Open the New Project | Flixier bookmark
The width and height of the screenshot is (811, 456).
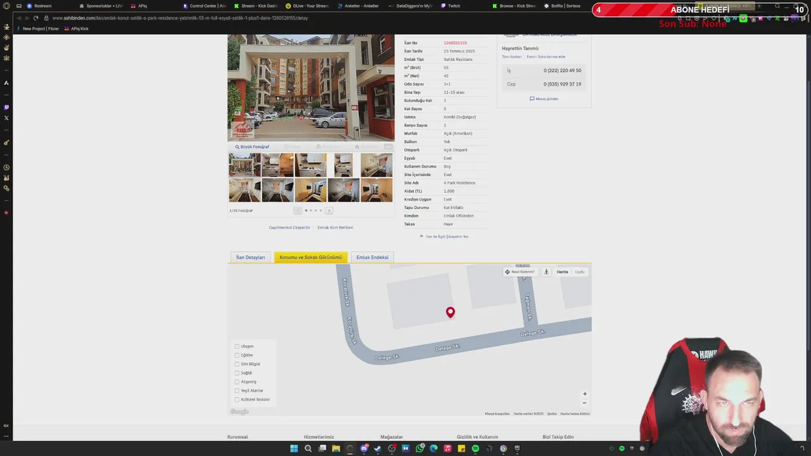click(x=39, y=28)
